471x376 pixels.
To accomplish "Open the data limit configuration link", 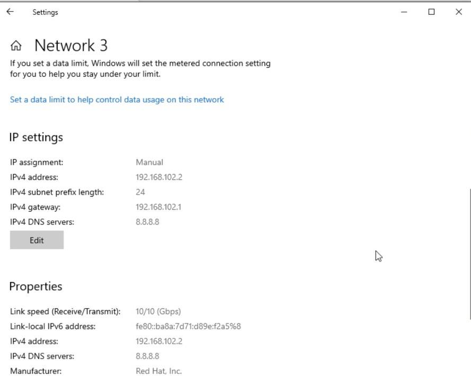I will coord(117,99).
